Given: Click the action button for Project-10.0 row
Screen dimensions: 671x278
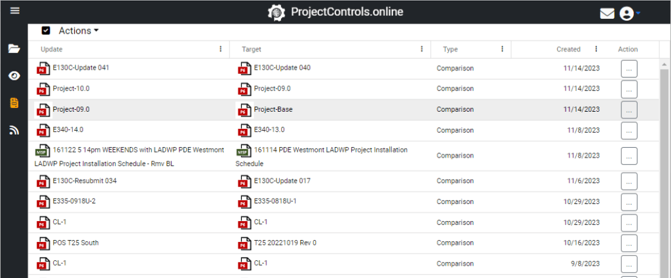Looking at the screenshot, I should click(628, 89).
